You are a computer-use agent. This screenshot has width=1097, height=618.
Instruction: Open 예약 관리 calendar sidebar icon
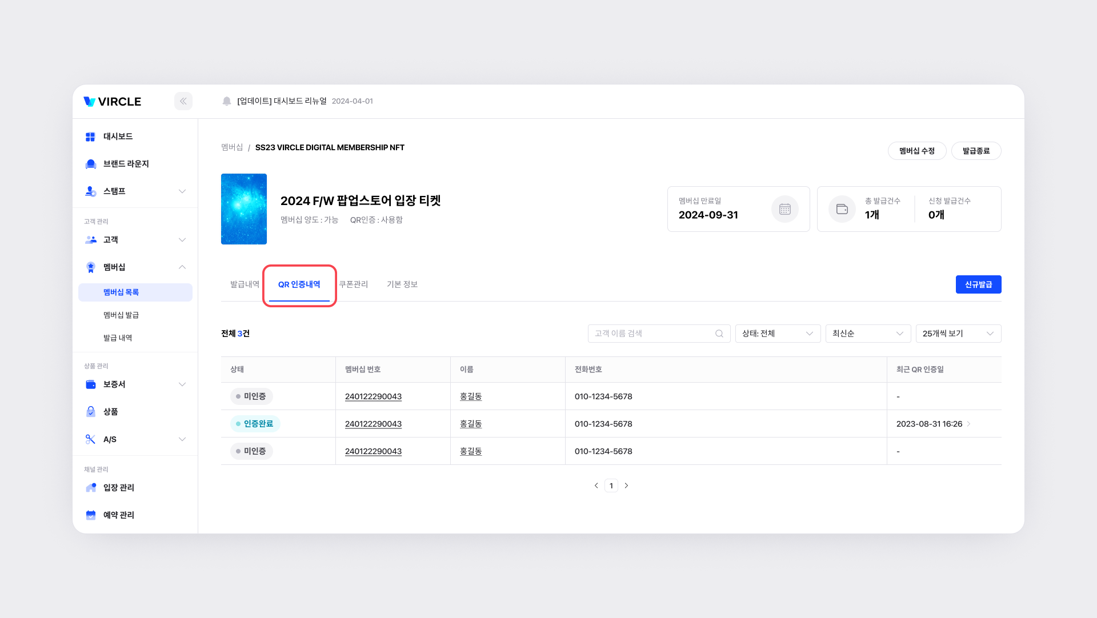(90, 515)
